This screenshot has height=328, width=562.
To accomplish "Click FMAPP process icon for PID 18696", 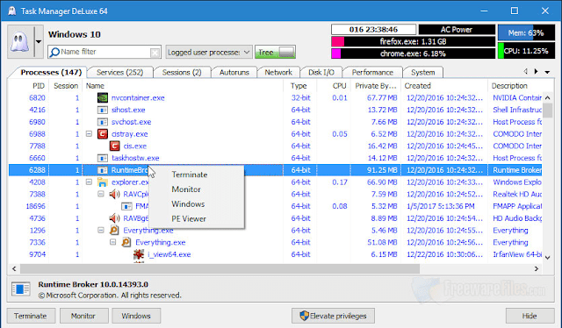I will (126, 206).
